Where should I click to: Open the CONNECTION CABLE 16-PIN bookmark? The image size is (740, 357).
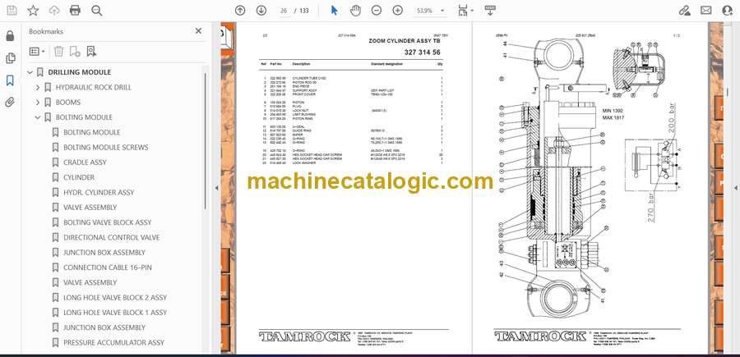(108, 268)
